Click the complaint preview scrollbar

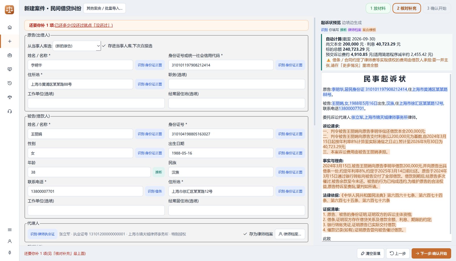pos(451,154)
